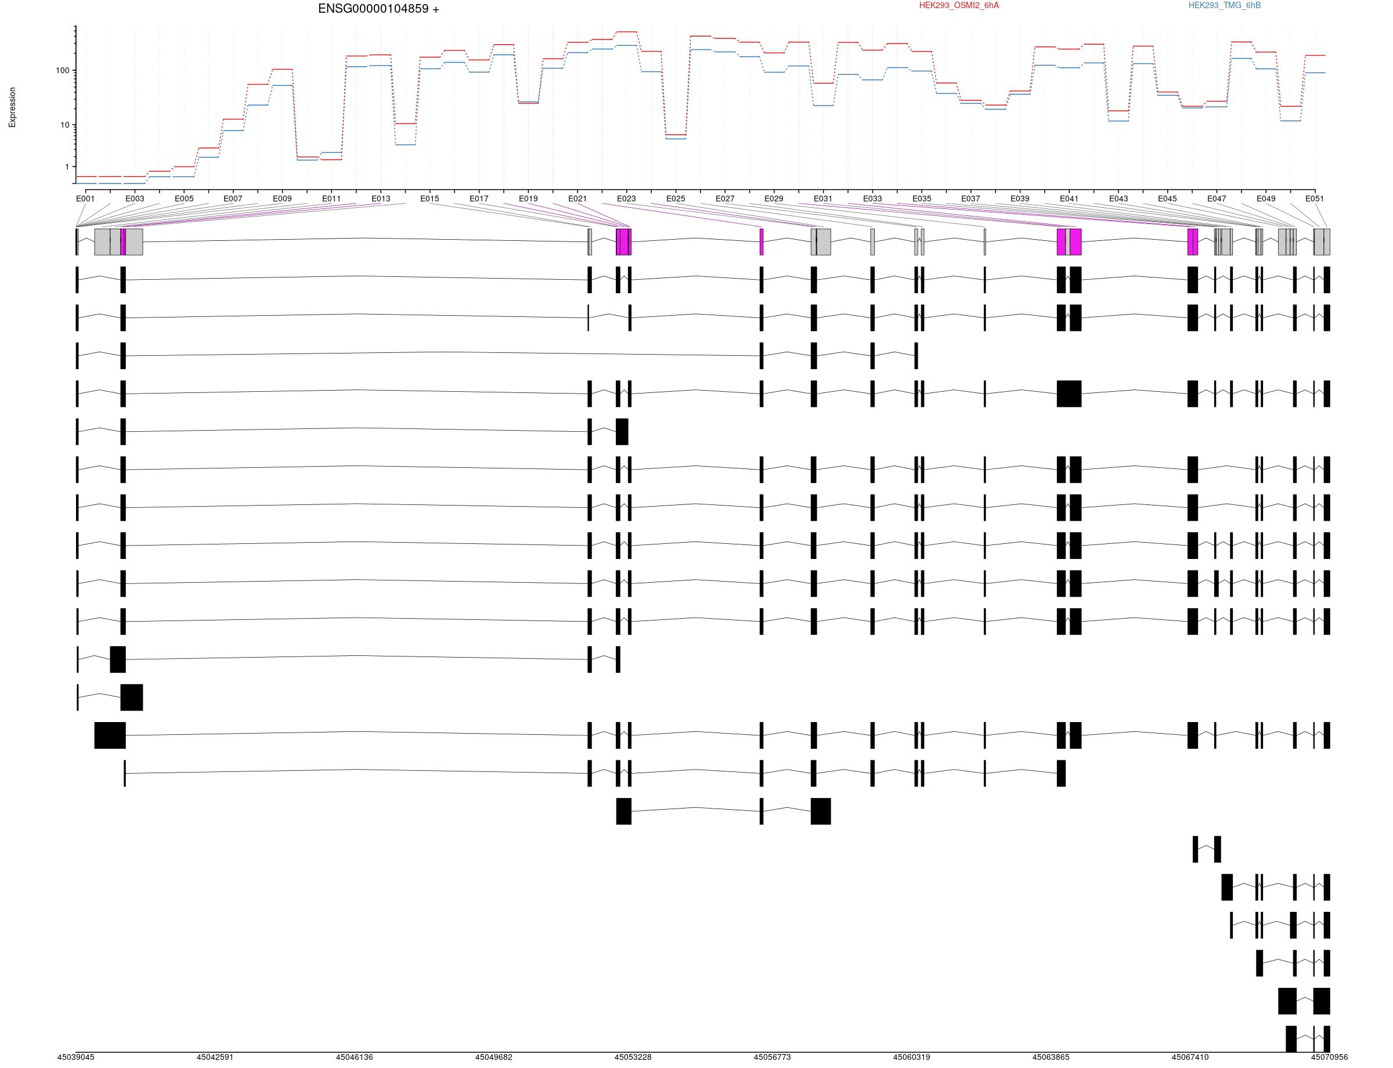This screenshot has width=1393, height=1068.
Task: Click the exon label E041
Action: coord(1069,199)
